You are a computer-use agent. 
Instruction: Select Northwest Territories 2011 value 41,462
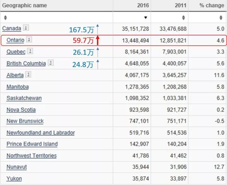pos(178,156)
